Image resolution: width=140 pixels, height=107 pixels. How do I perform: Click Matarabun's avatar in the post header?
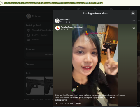coord(57,21)
